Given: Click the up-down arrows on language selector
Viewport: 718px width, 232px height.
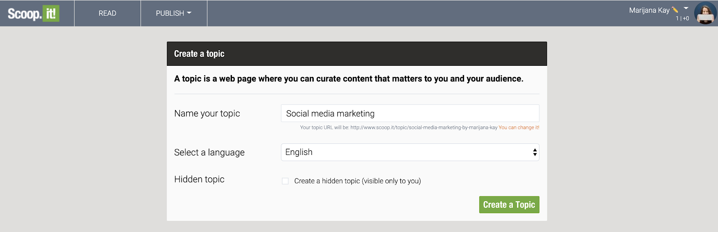Looking at the screenshot, I should (535, 152).
